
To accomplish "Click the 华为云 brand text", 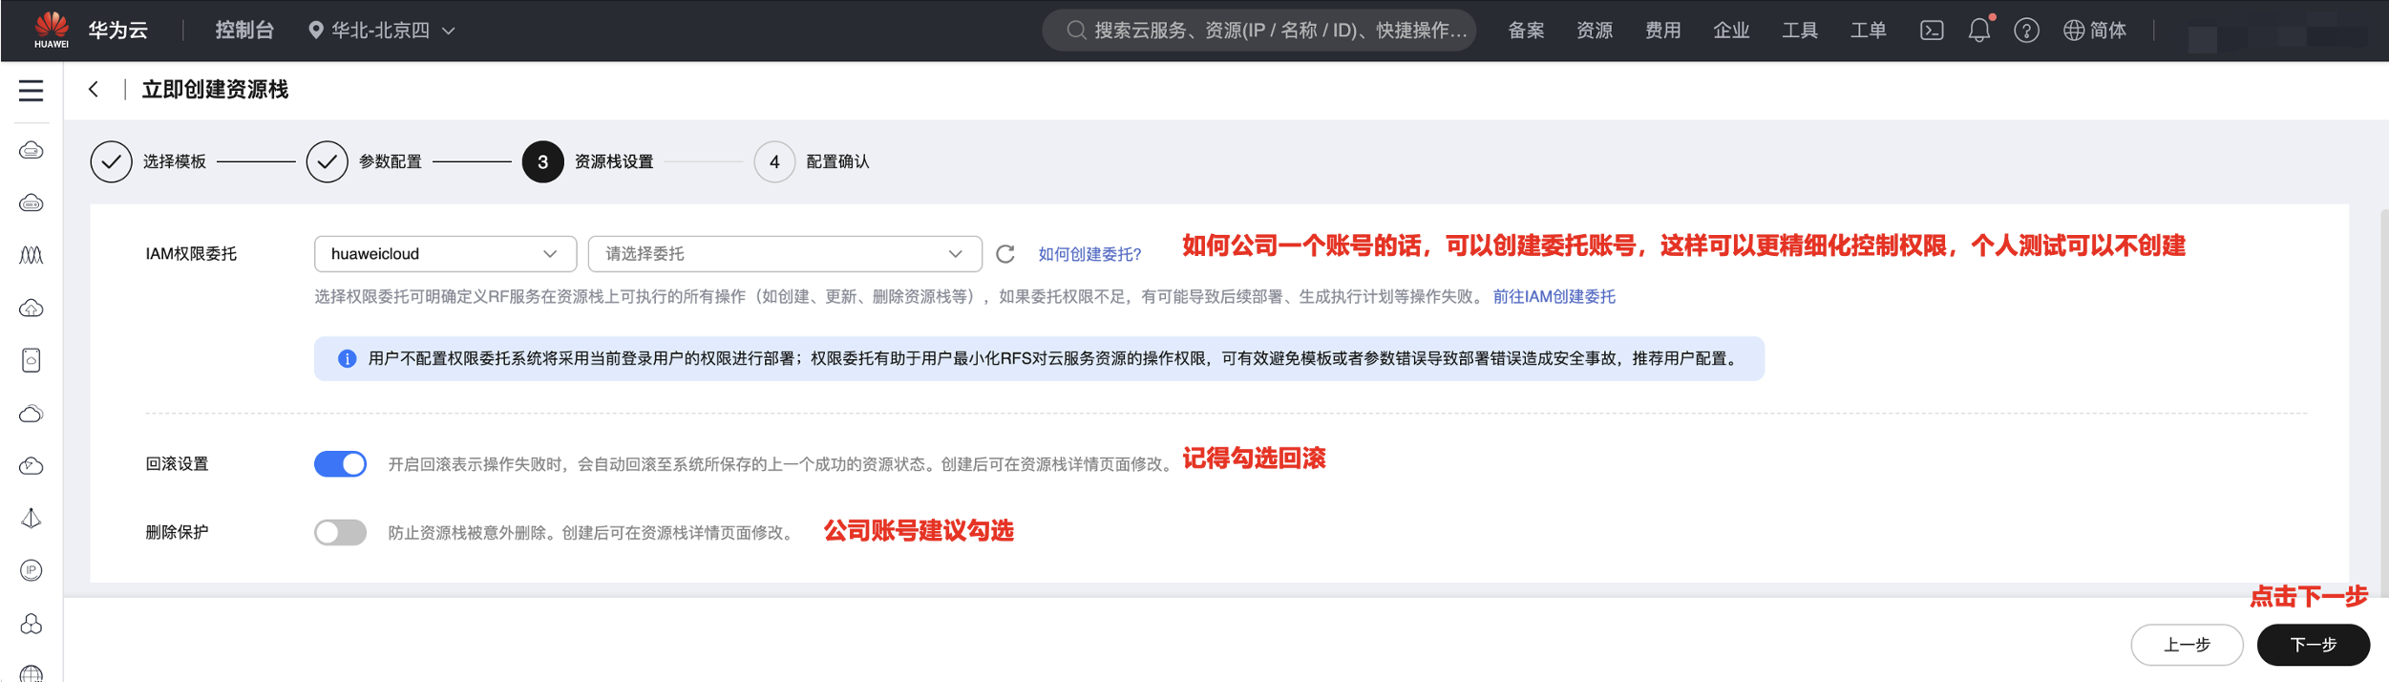I will [x=118, y=31].
